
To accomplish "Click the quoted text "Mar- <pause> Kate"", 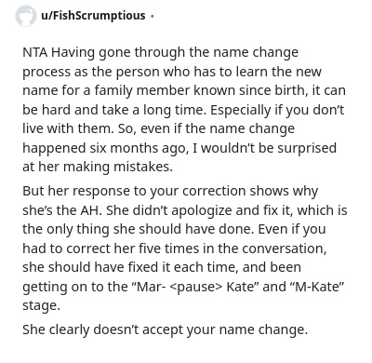I will coord(195,287).
